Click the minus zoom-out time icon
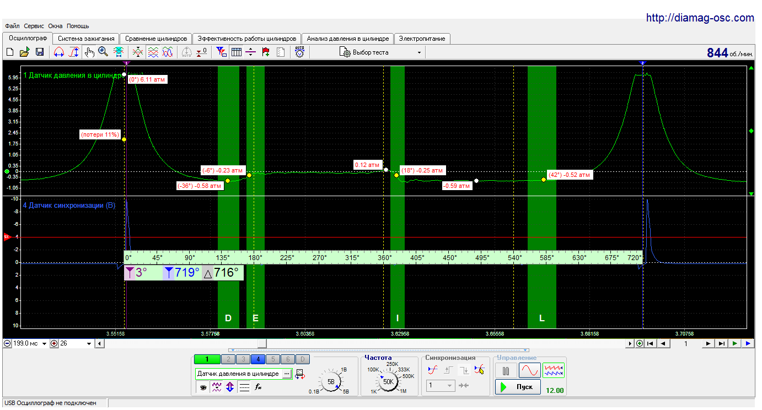Viewport: 762px width, 410px height. 7,343
